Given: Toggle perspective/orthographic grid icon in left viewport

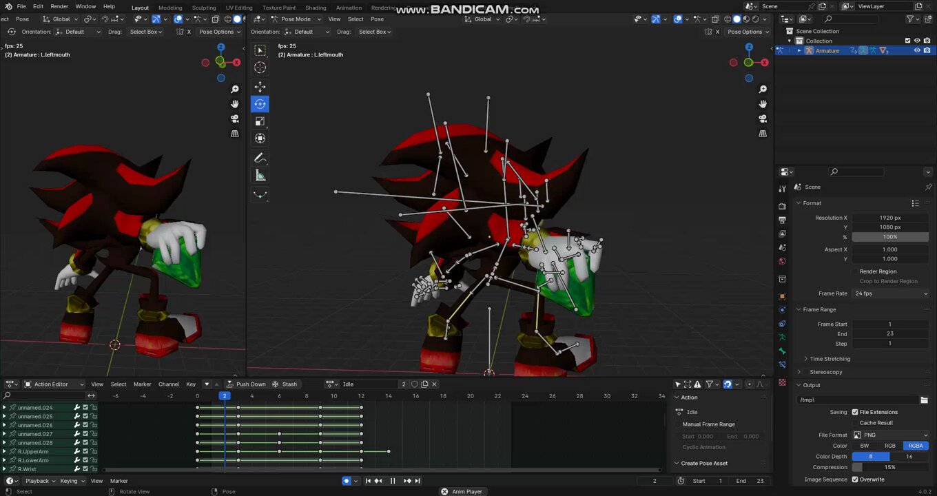Looking at the screenshot, I should pos(235,134).
